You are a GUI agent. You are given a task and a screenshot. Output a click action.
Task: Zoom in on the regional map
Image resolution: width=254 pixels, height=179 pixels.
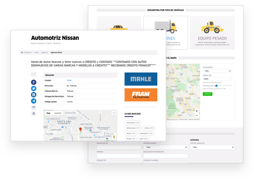[197, 111]
